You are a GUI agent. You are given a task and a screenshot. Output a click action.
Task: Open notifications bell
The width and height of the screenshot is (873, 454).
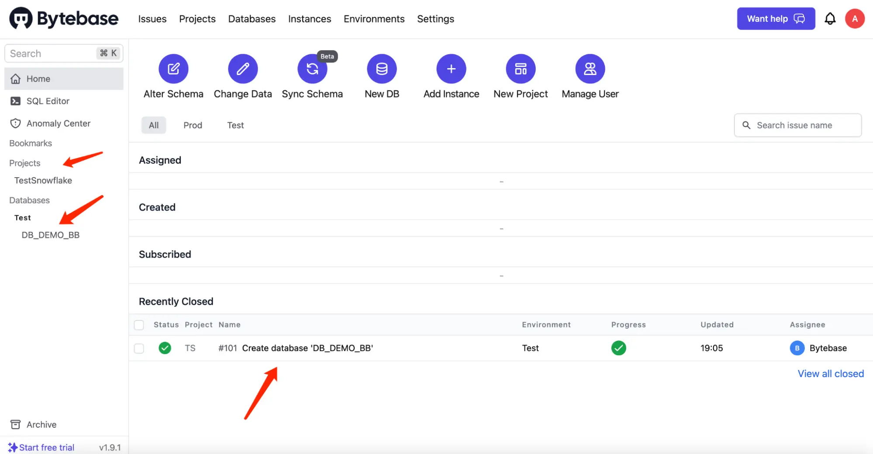pos(830,19)
